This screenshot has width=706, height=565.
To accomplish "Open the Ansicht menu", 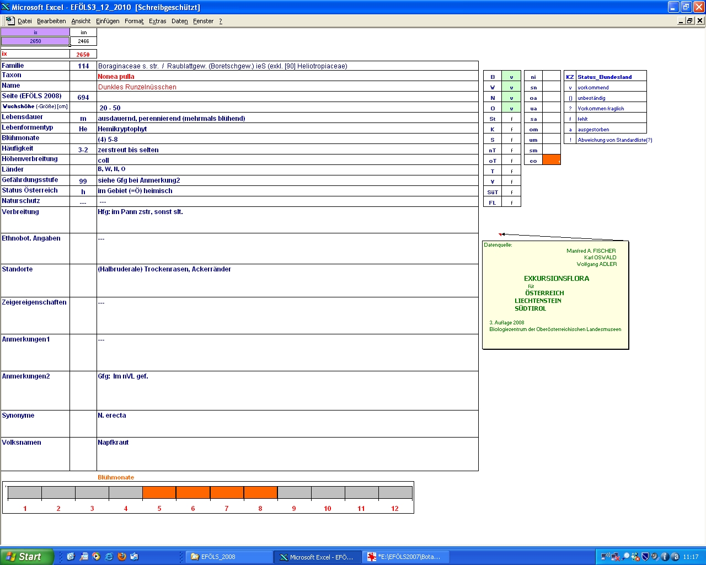I will coord(81,21).
